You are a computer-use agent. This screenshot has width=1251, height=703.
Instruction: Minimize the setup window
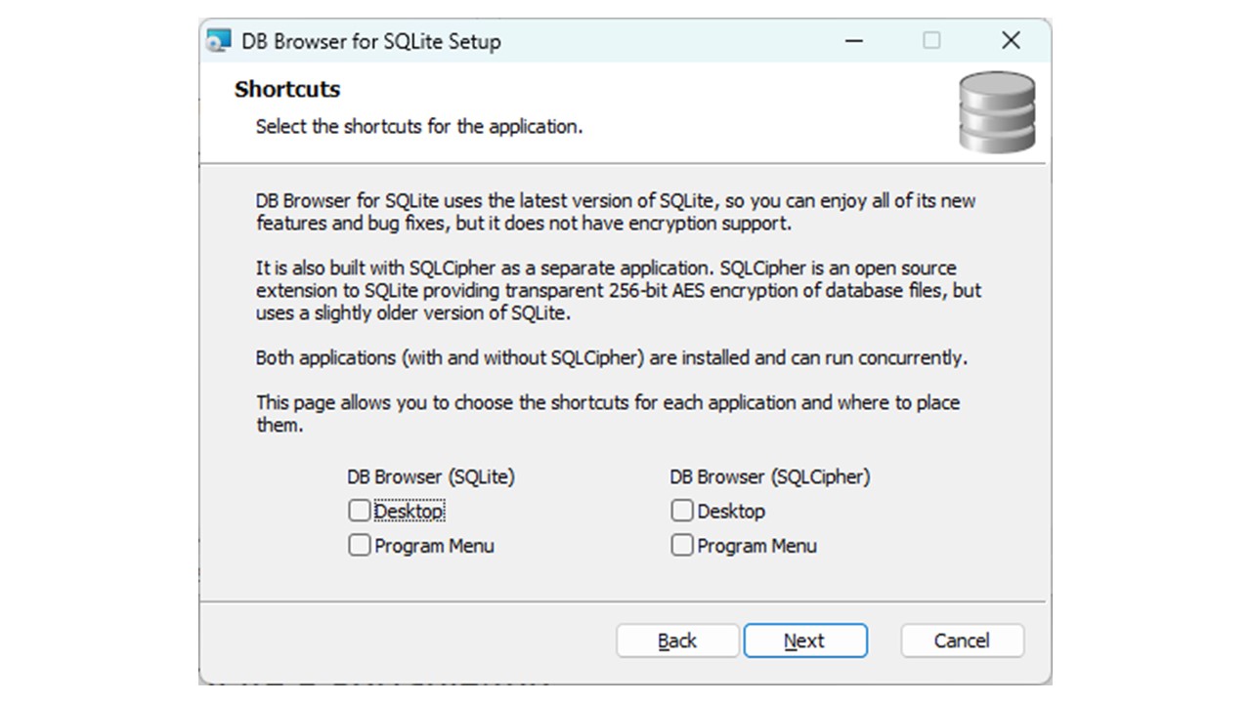(853, 41)
